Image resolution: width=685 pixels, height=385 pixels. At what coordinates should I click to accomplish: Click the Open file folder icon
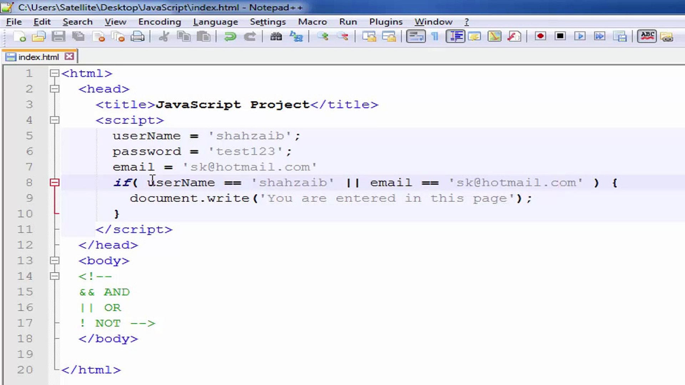click(39, 36)
